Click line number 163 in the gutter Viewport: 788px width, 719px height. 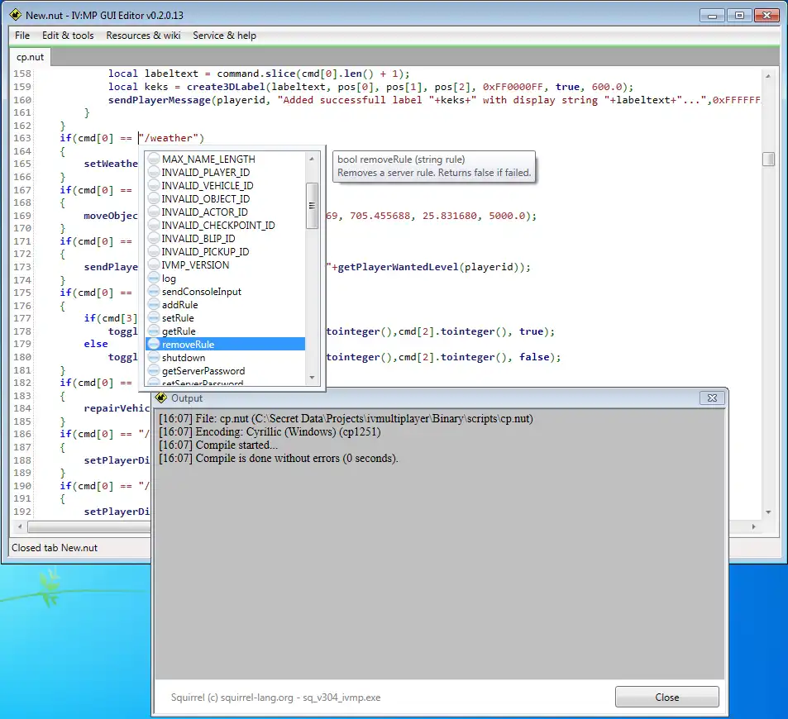22,138
